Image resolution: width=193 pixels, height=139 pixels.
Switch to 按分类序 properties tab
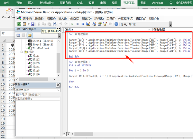pos(35,95)
